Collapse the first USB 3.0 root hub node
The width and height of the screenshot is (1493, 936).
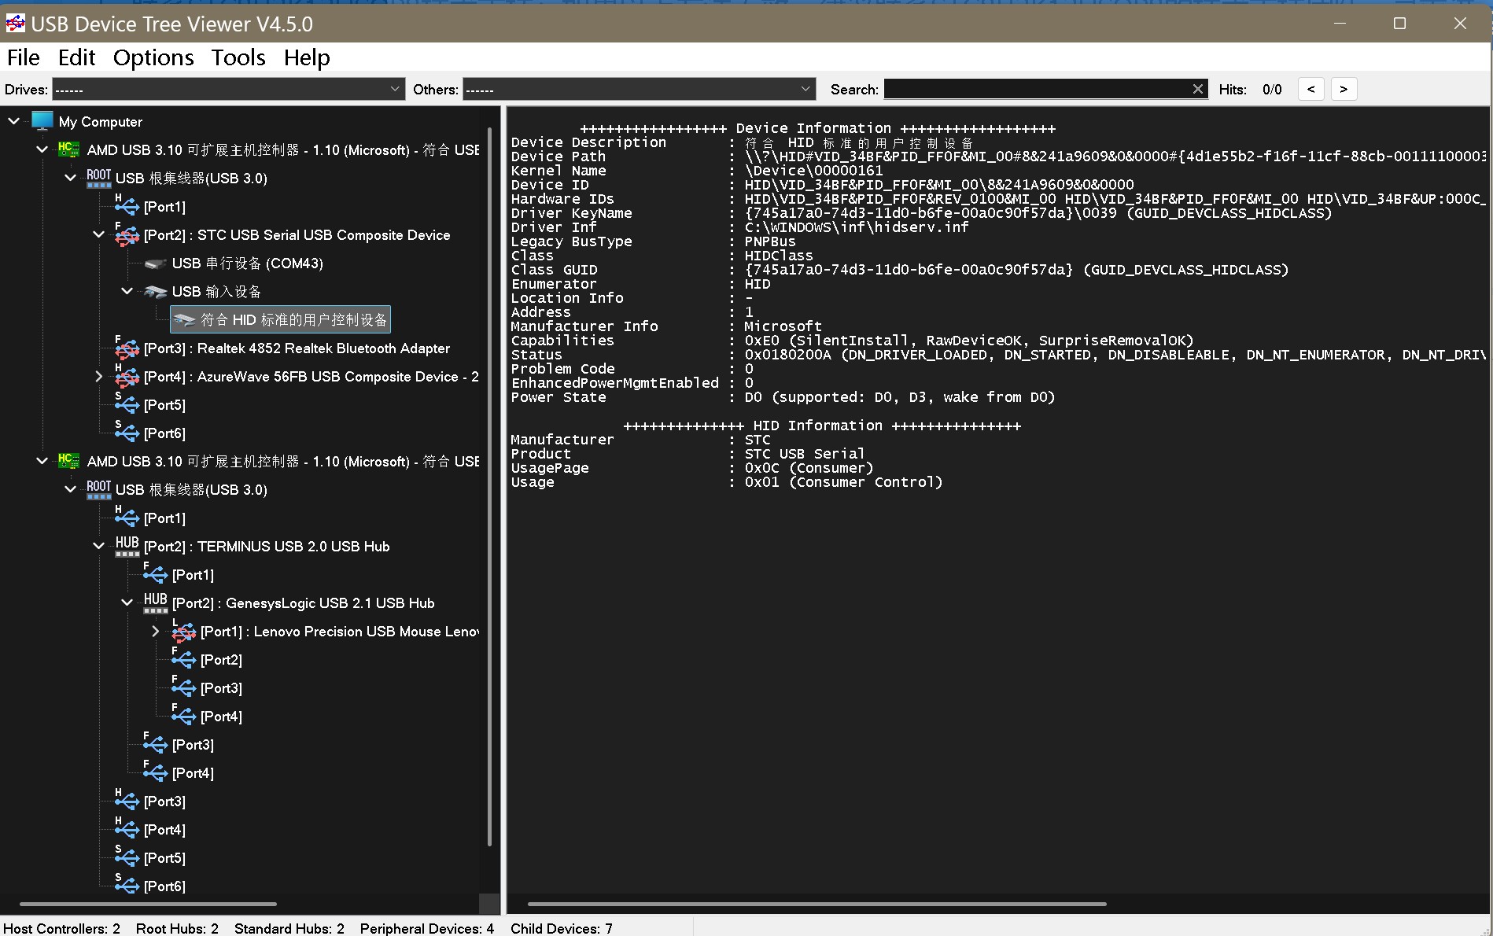[x=71, y=178]
